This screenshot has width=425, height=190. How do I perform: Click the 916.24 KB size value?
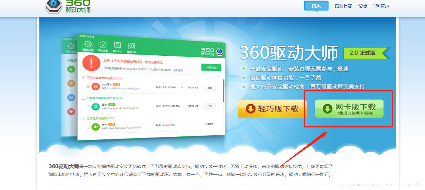pyautogui.click(x=193, y=88)
